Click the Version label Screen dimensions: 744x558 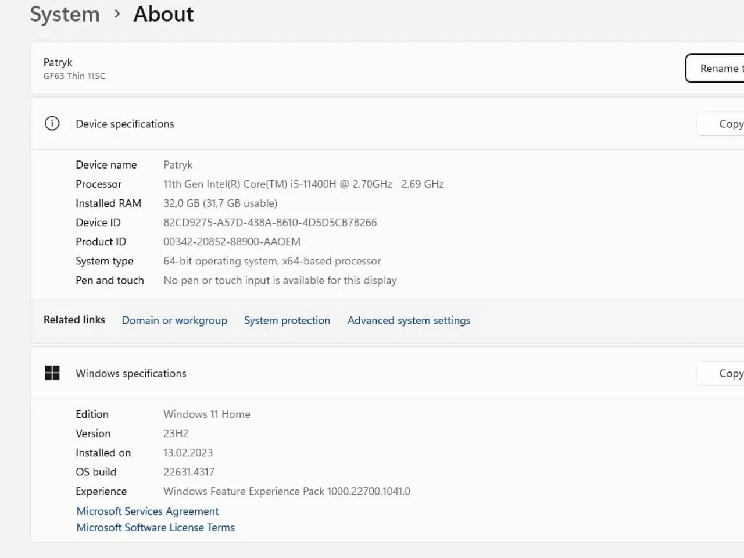93,434
